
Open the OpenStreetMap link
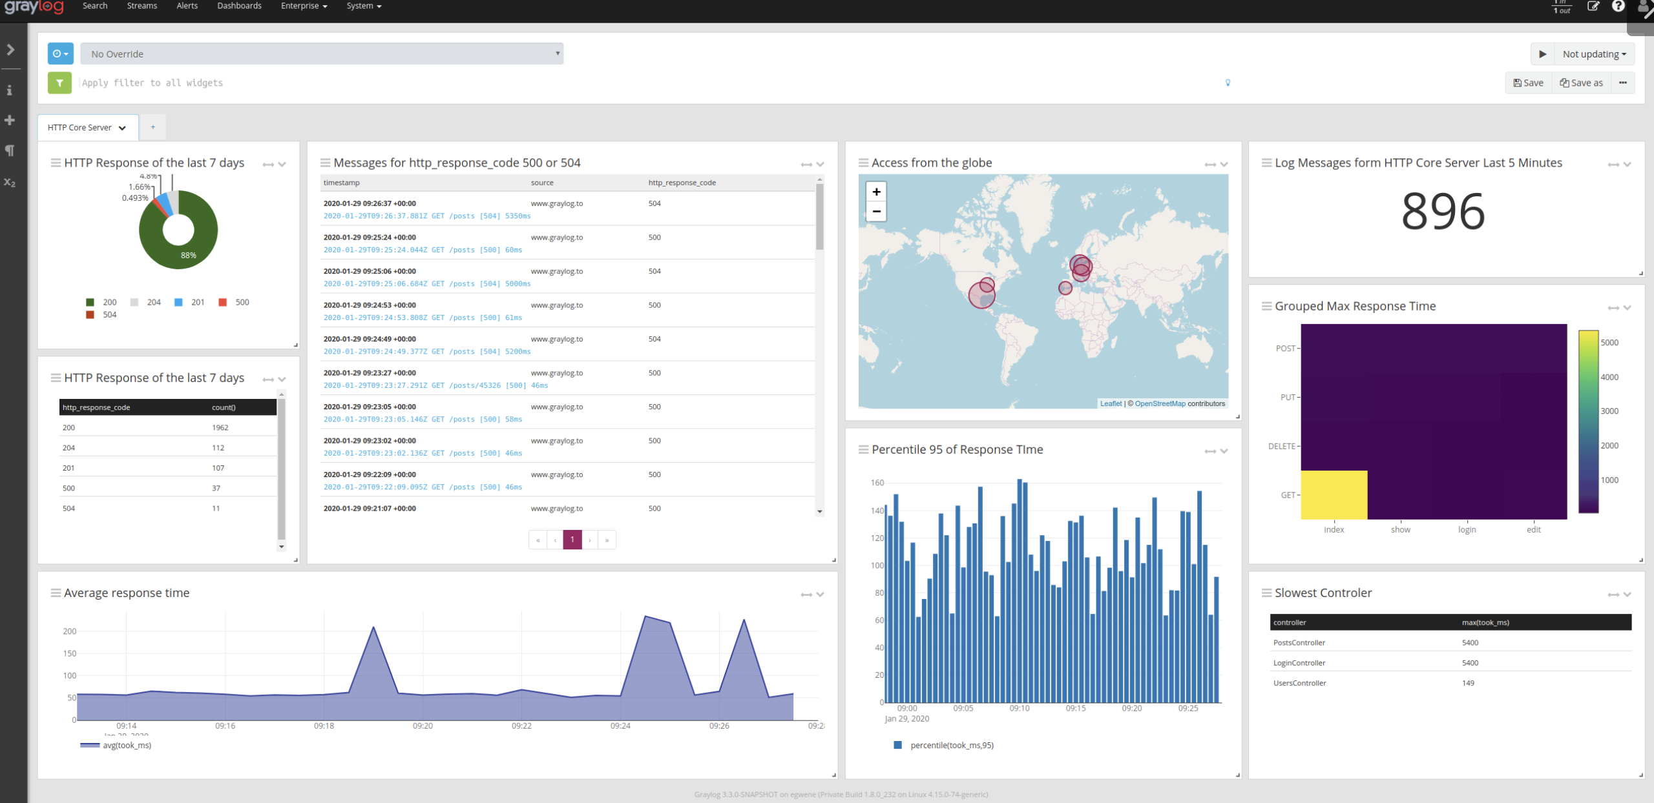1160,403
